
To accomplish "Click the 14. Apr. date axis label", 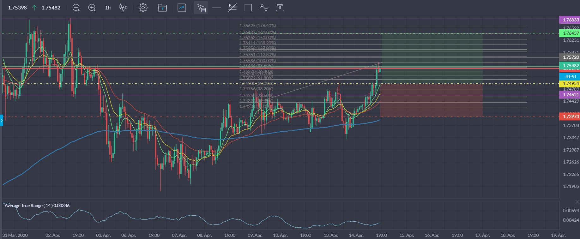I will [x=356, y=235].
